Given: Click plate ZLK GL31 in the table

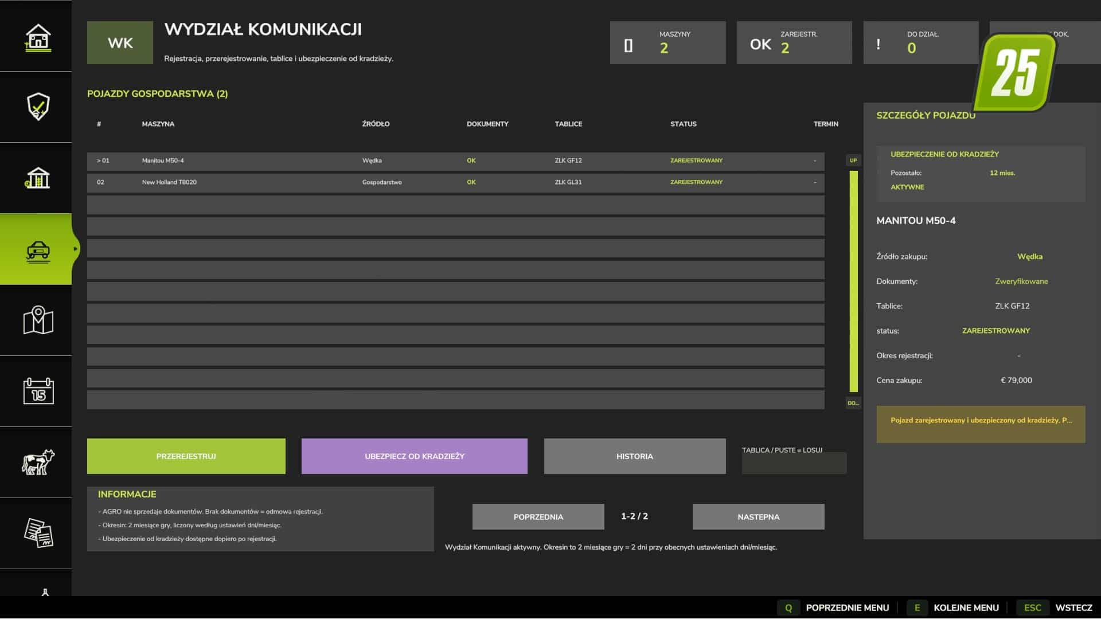Looking at the screenshot, I should pos(568,182).
